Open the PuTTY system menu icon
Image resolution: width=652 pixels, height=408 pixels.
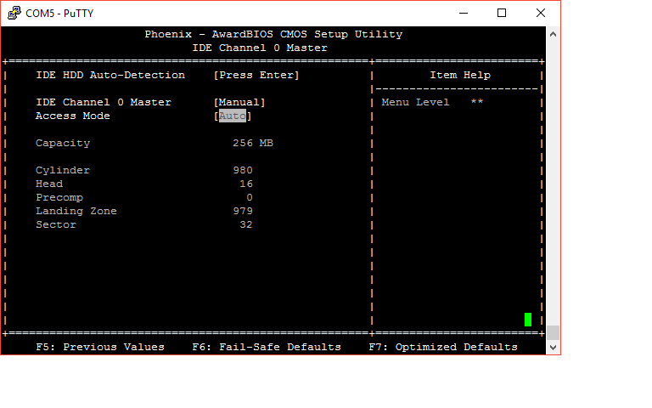click(x=14, y=13)
